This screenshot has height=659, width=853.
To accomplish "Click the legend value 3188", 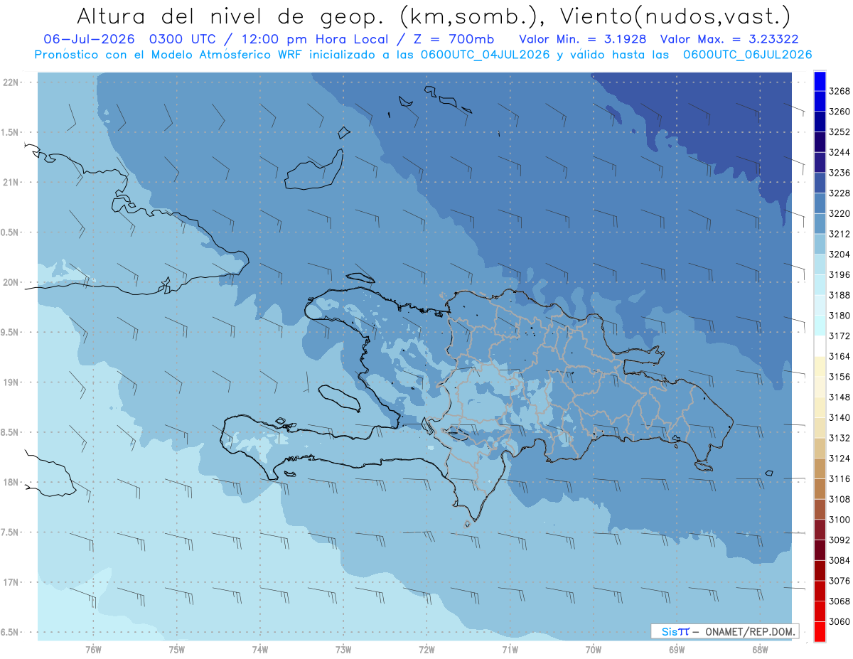I will click(x=839, y=295).
